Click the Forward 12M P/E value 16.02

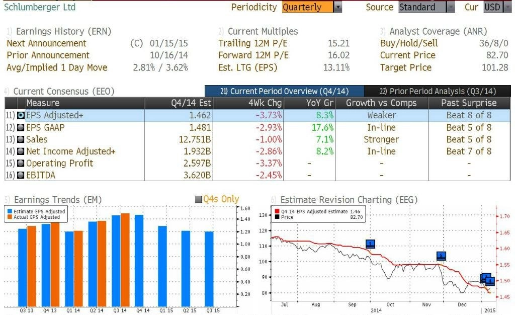point(338,55)
